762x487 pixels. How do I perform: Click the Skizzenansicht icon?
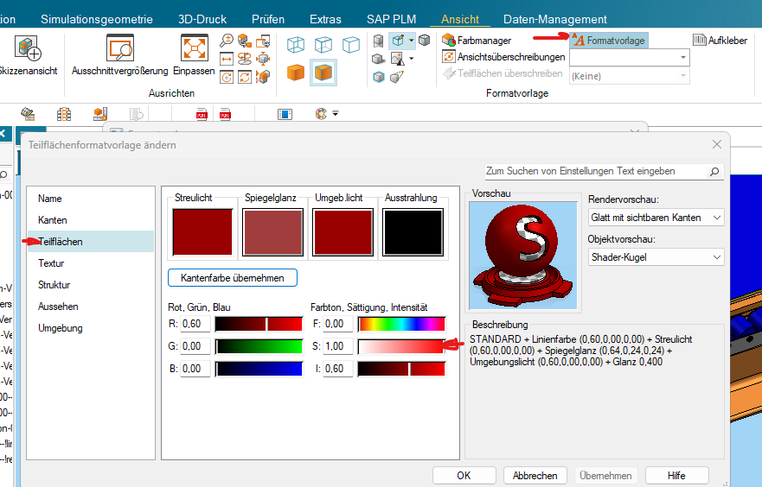click(x=27, y=48)
